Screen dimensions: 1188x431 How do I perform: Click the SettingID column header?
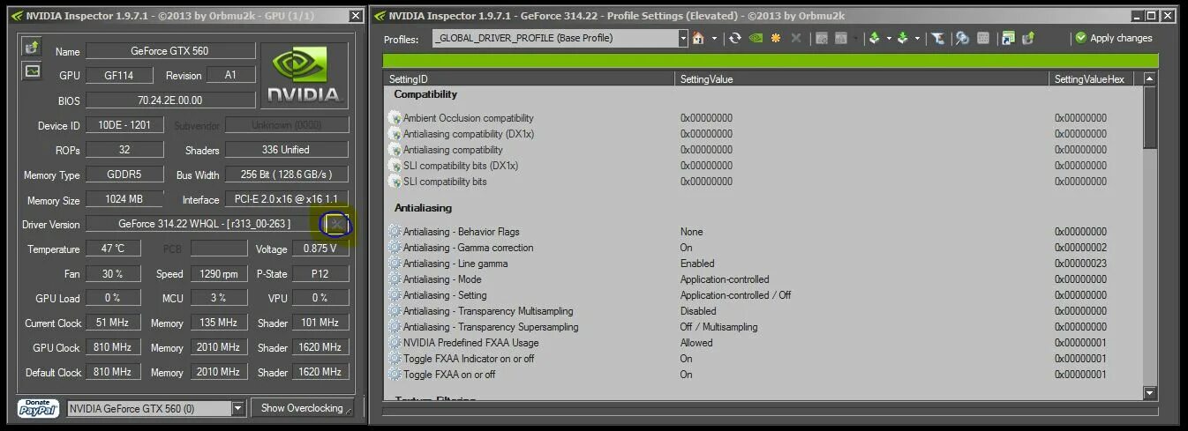(530, 78)
